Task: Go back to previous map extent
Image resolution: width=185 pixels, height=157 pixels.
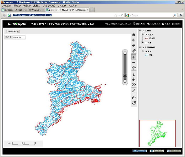Action: coord(134,40)
